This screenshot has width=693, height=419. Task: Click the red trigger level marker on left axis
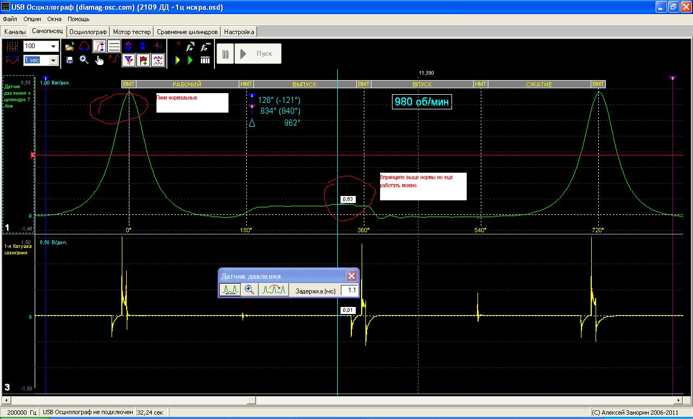[32, 155]
